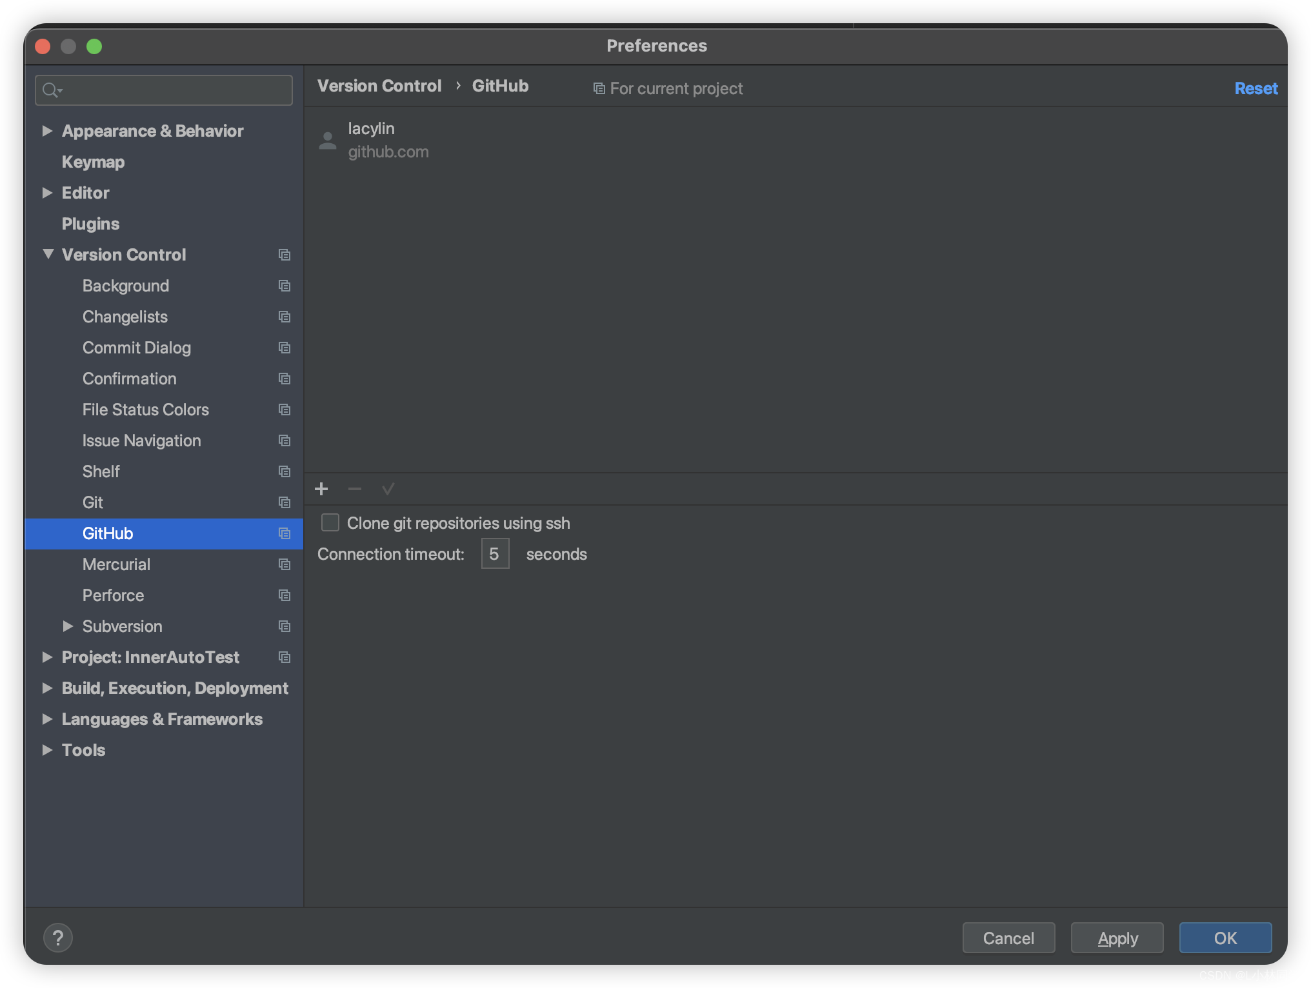Viewport: 1311px width, 988px height.
Task: Click the minus icon to remove account
Action: point(355,489)
